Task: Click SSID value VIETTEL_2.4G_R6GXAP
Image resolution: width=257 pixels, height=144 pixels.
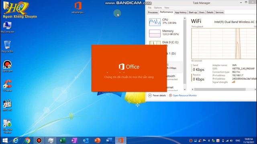Action: (x=243, y=68)
